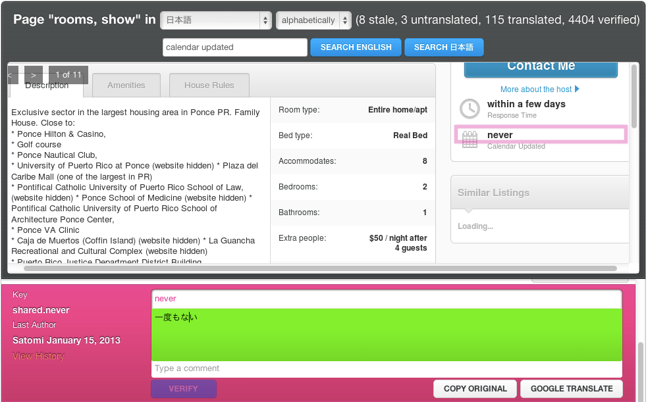Click the COPY ORIGINAL button
Viewport: 648px width, 402px height.
pyautogui.click(x=475, y=389)
